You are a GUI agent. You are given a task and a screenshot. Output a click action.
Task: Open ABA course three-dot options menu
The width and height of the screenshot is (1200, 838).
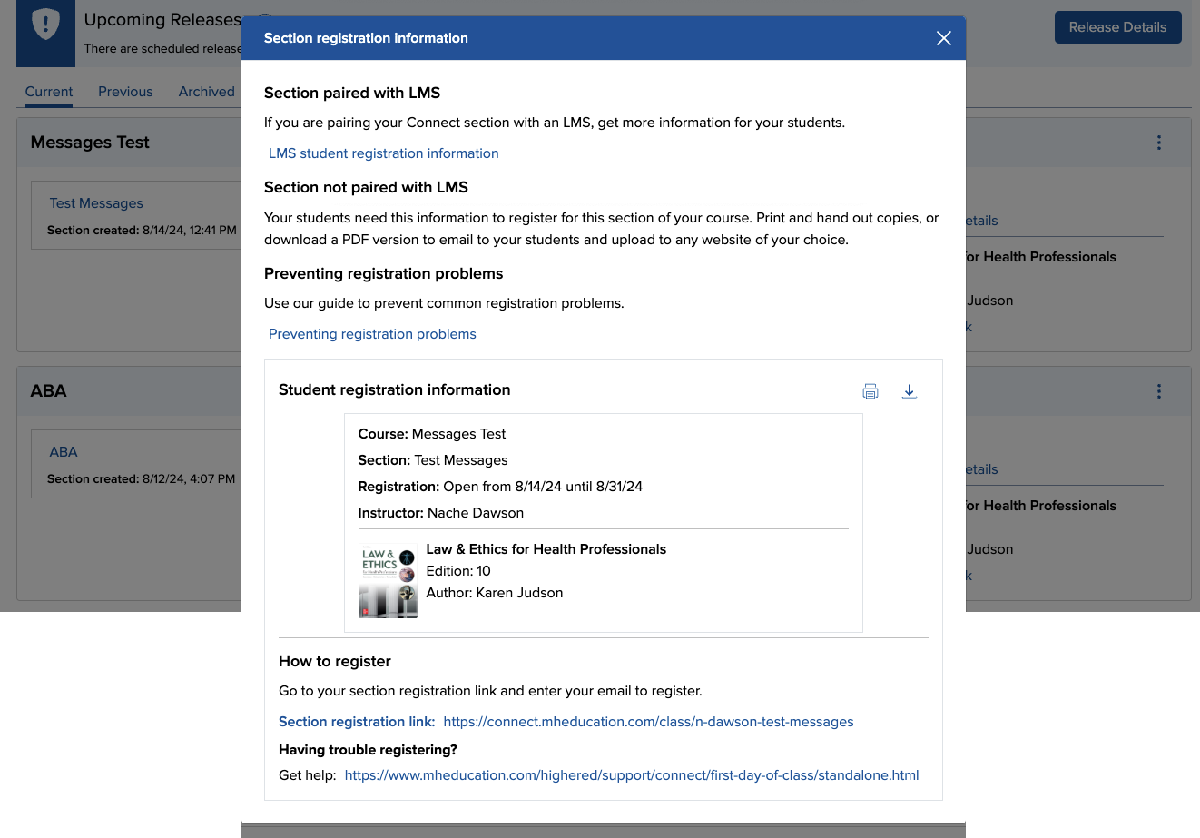1158,391
